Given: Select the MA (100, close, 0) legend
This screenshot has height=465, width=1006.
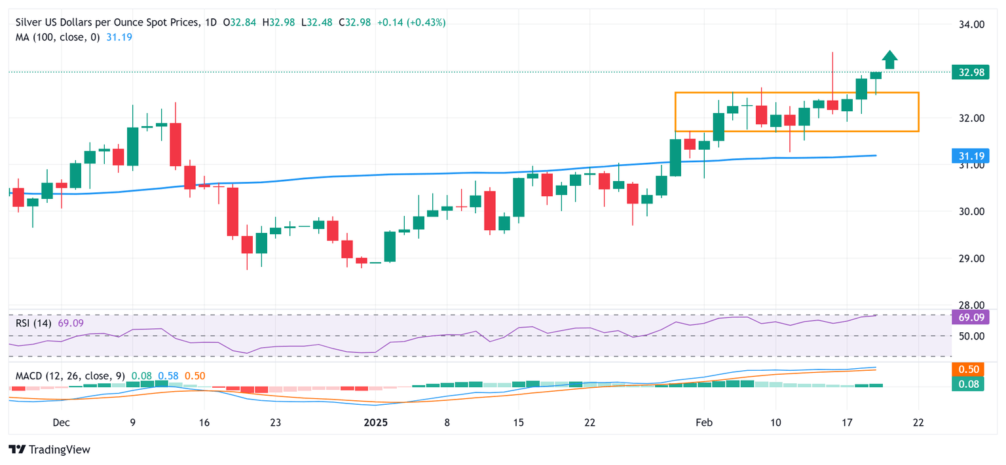Looking at the screenshot, I should [58, 37].
